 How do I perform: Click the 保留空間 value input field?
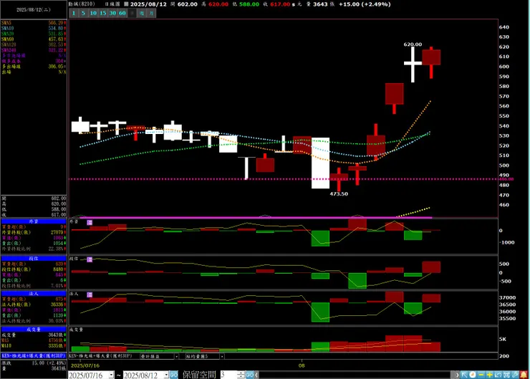tap(229, 375)
